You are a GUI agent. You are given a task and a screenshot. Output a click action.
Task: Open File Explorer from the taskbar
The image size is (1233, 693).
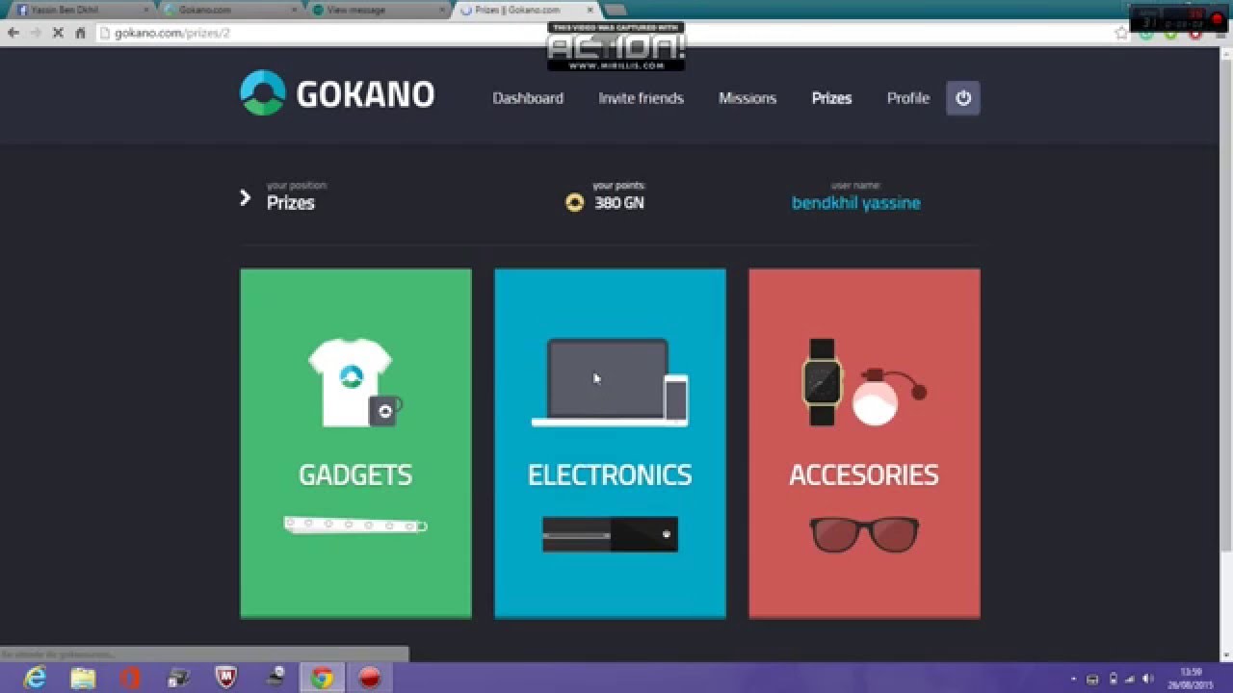(83, 678)
